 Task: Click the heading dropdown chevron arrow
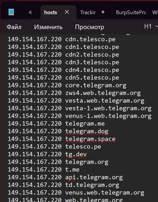[157, 26]
